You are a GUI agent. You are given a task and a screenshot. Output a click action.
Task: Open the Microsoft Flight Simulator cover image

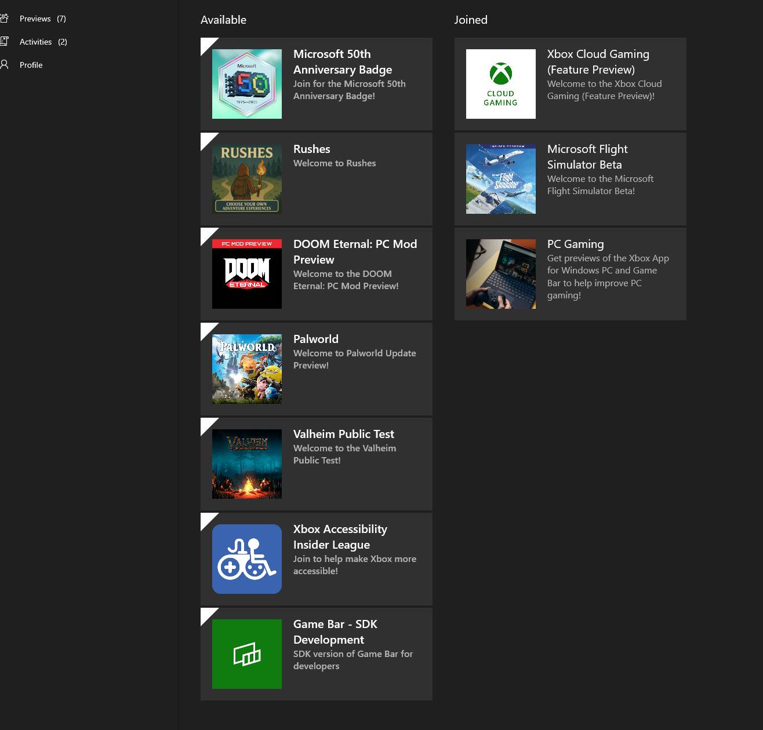[501, 179]
